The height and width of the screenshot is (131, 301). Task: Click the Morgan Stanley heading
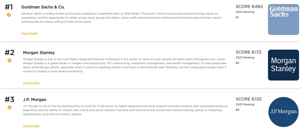[39, 52]
